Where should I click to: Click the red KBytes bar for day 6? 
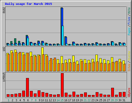(27, 88)
